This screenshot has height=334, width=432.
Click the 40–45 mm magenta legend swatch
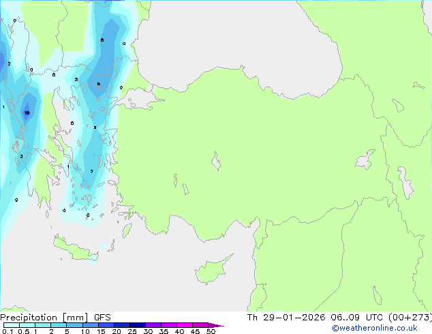185,325
